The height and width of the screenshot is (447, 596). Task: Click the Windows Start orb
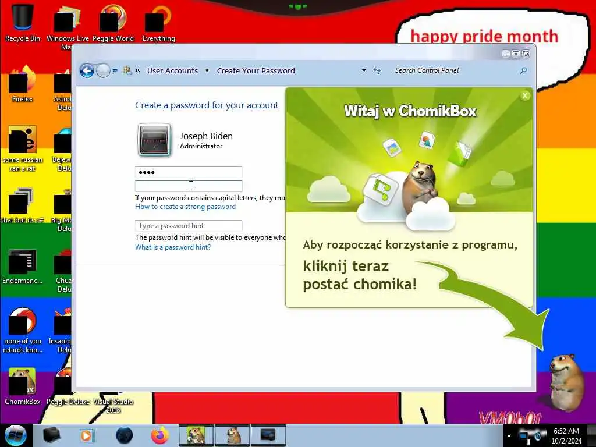coord(15,435)
